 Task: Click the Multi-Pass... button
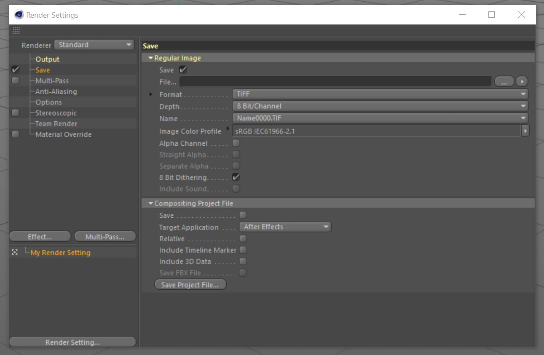point(105,237)
